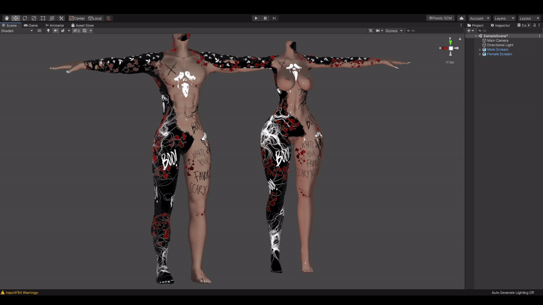
Task: Toggle pivot mode Center button
Action: [77, 18]
